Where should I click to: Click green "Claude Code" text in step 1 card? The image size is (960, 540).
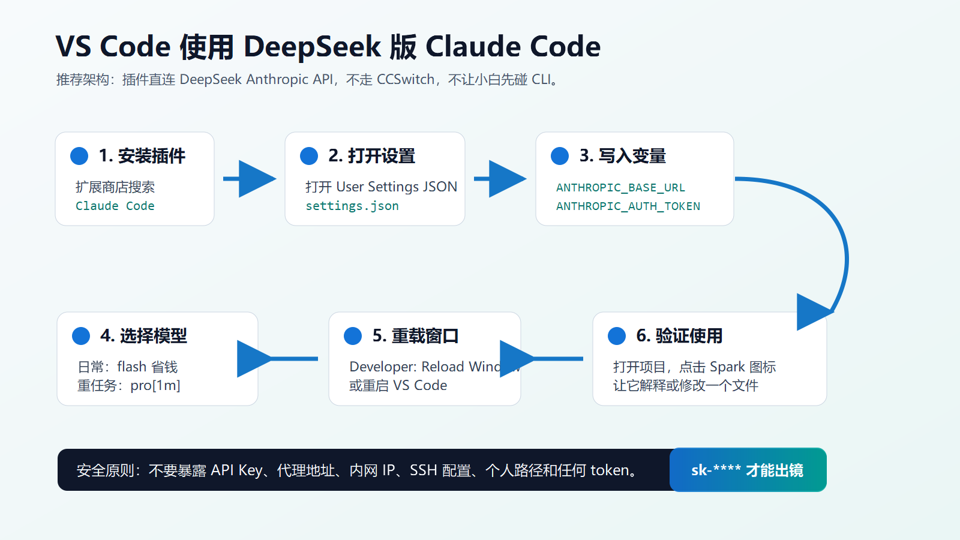click(115, 206)
